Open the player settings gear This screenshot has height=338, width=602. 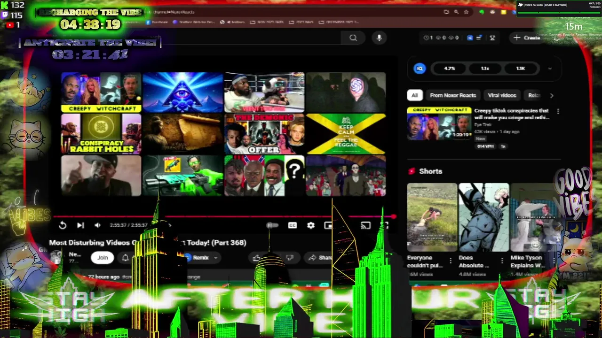311,225
